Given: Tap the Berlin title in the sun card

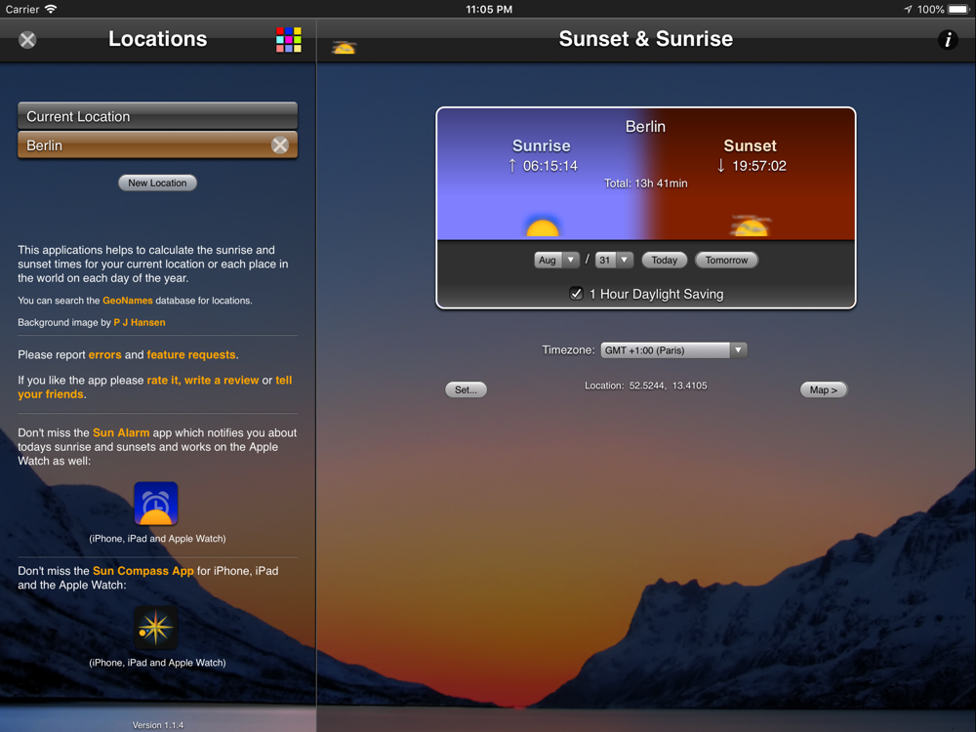Looking at the screenshot, I should click(645, 127).
